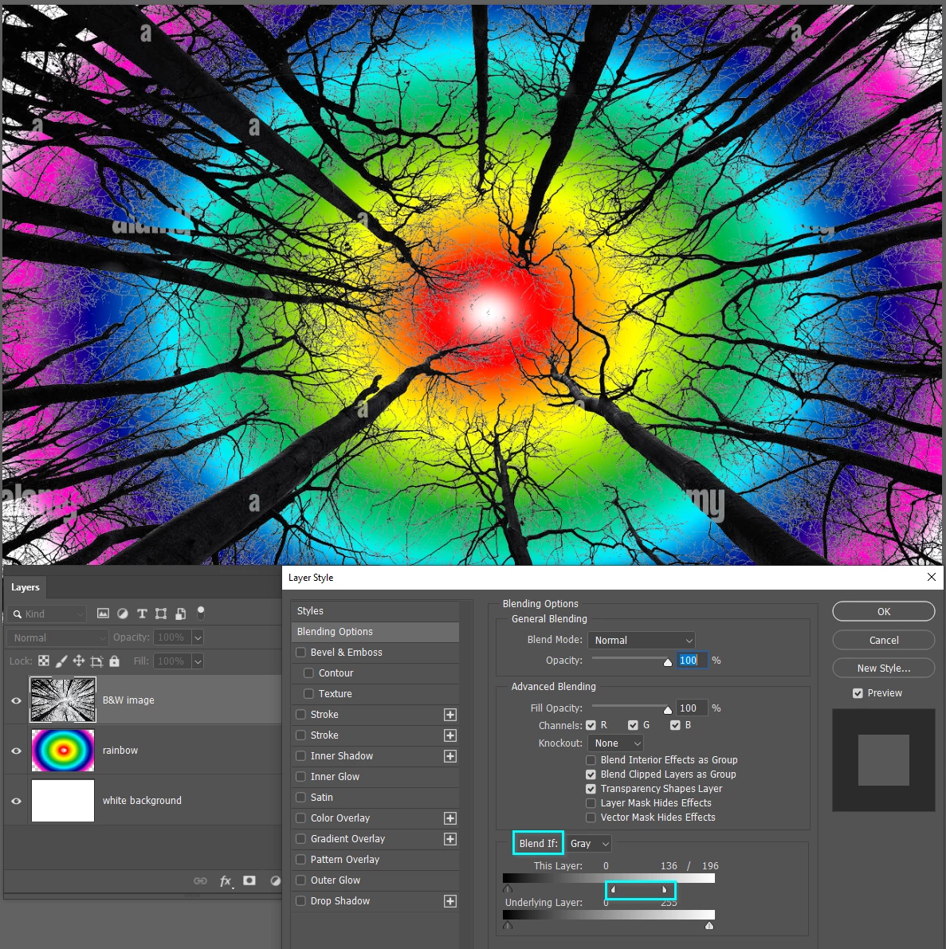Enable the Outer Glow checkbox

(300, 880)
